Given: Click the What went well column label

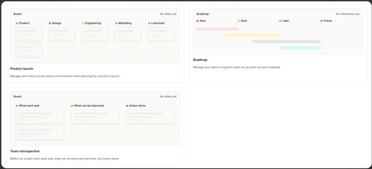Looking at the screenshot, I should click(29, 106).
